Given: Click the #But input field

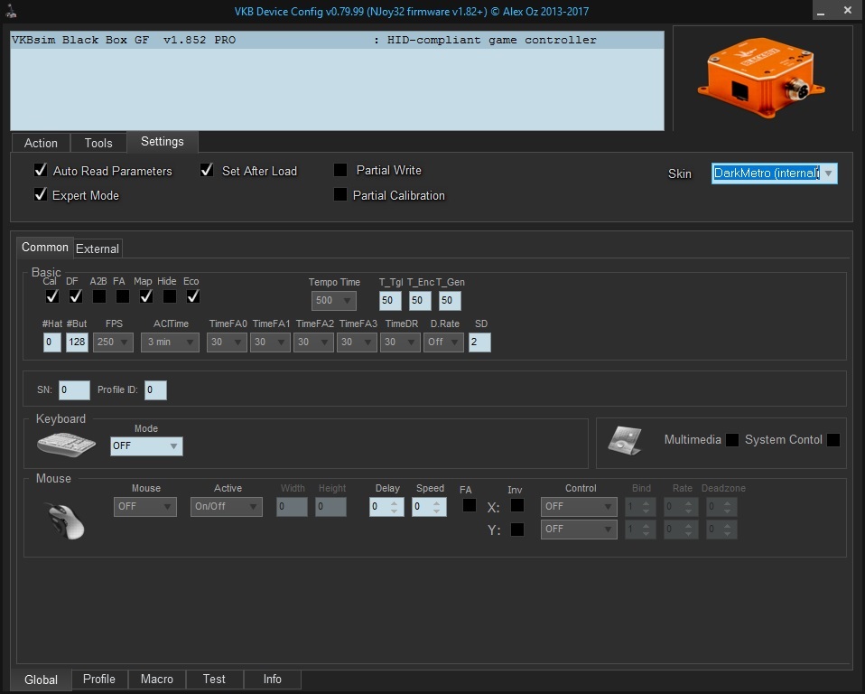Looking at the screenshot, I should coord(77,342).
